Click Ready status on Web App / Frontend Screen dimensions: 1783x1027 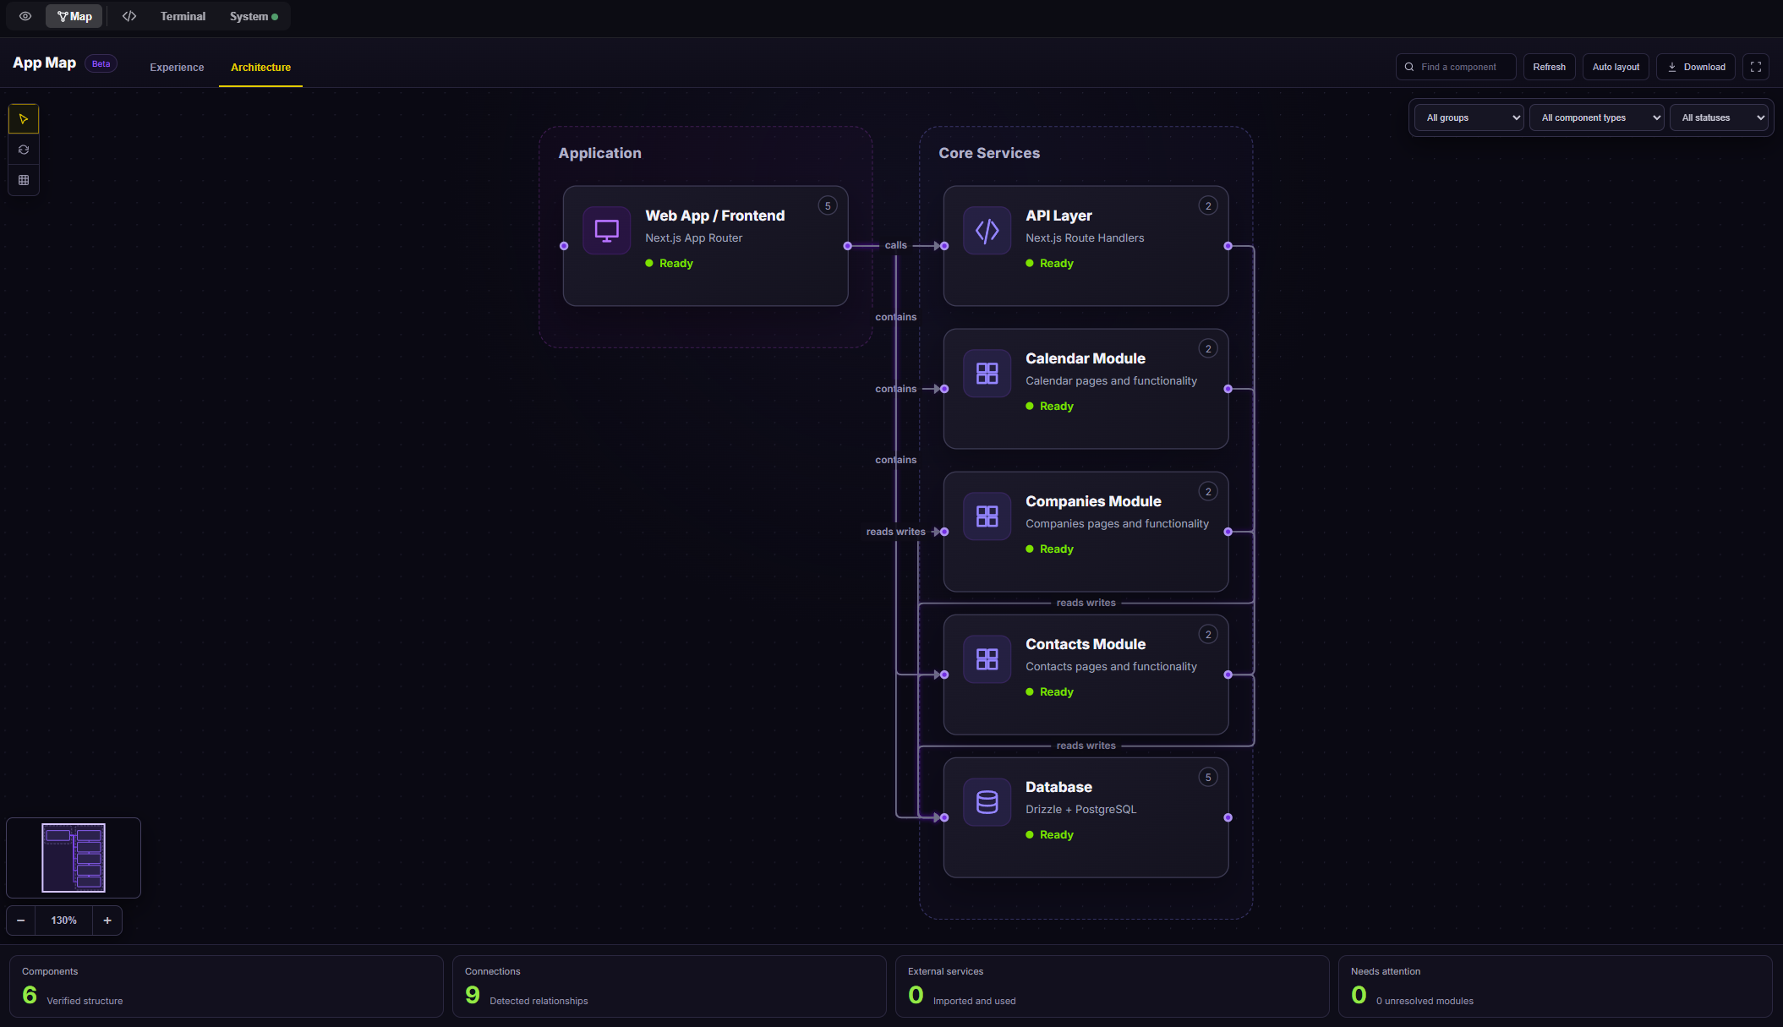[669, 263]
